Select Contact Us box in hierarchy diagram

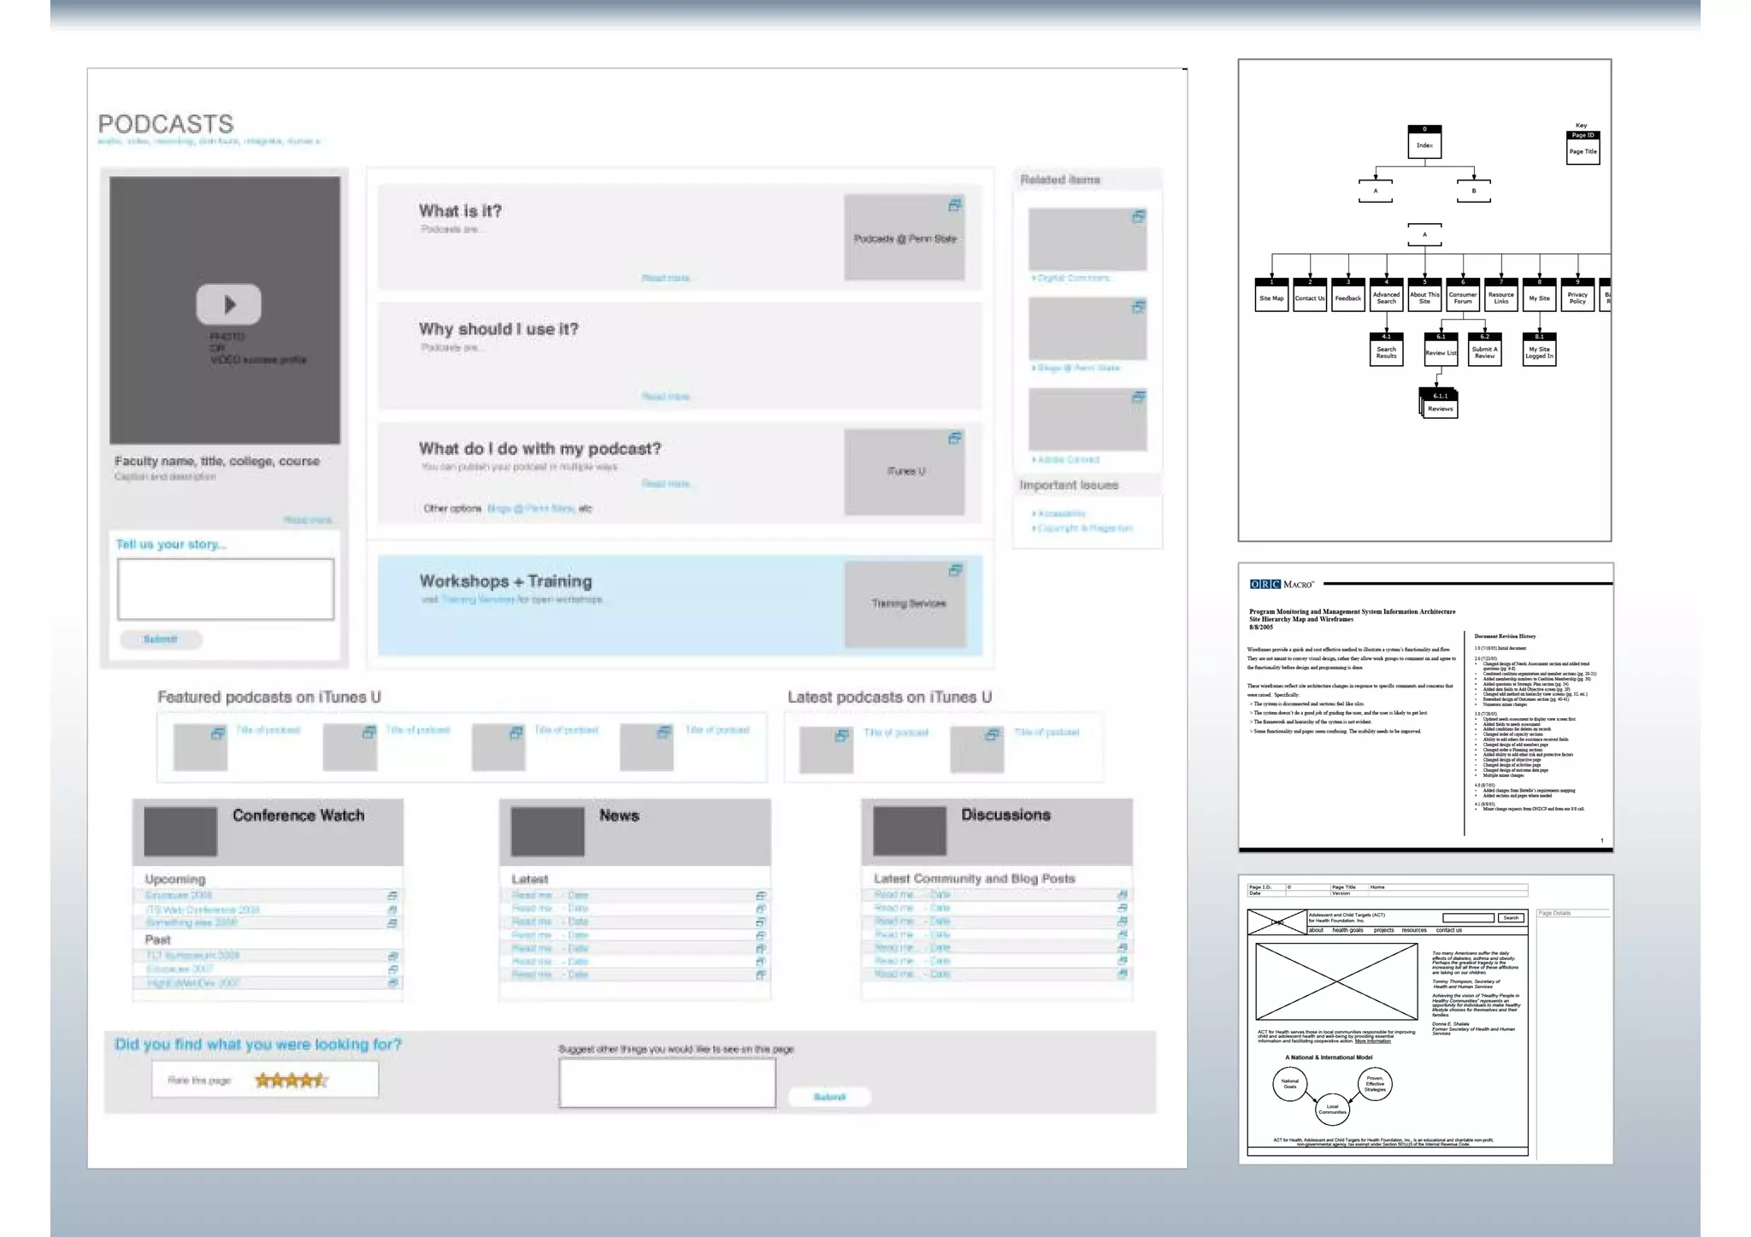point(1310,295)
